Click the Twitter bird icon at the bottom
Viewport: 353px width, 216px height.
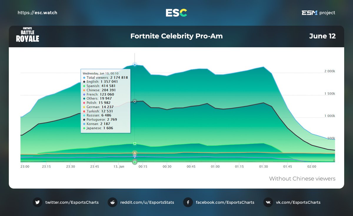[38, 202]
